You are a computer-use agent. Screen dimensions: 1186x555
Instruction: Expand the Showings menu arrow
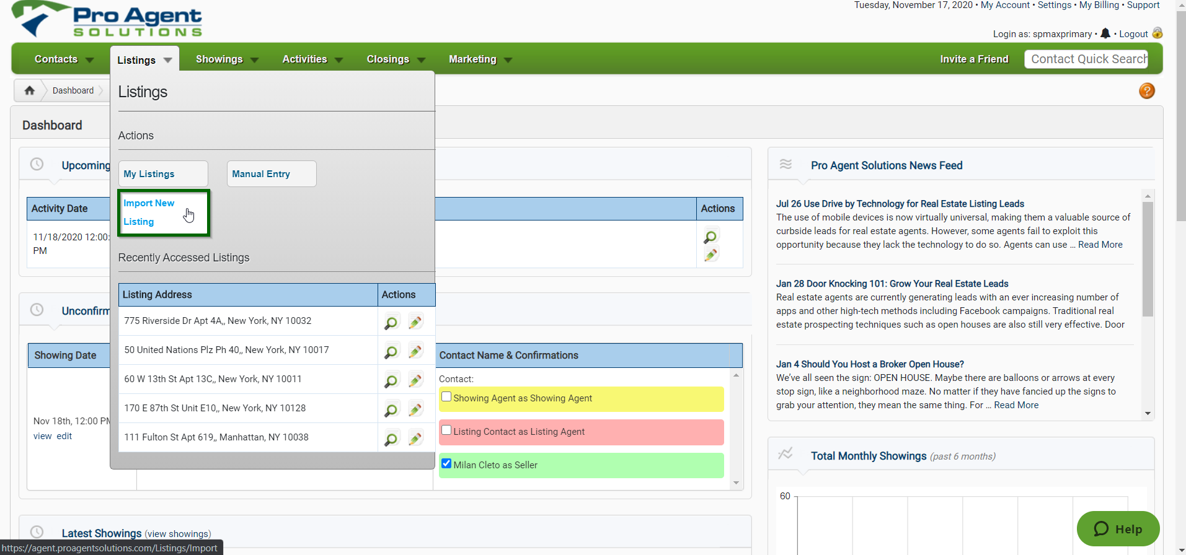pyautogui.click(x=254, y=60)
